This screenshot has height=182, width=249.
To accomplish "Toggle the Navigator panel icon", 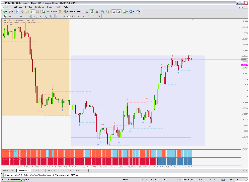I will click(x=28, y=11).
